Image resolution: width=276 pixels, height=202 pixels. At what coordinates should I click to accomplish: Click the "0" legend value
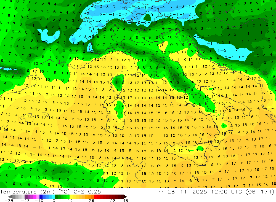click(x=54, y=201)
